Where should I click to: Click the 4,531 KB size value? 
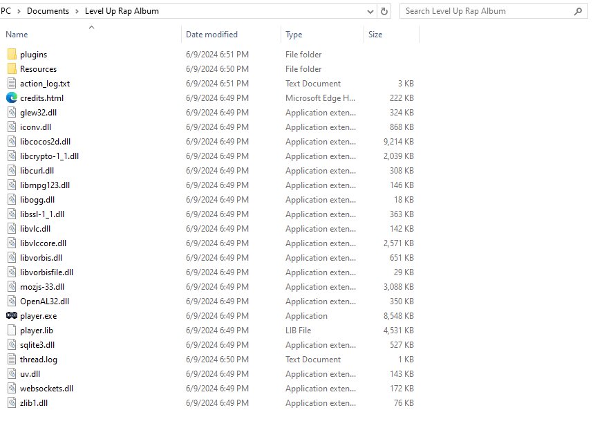[398, 331]
